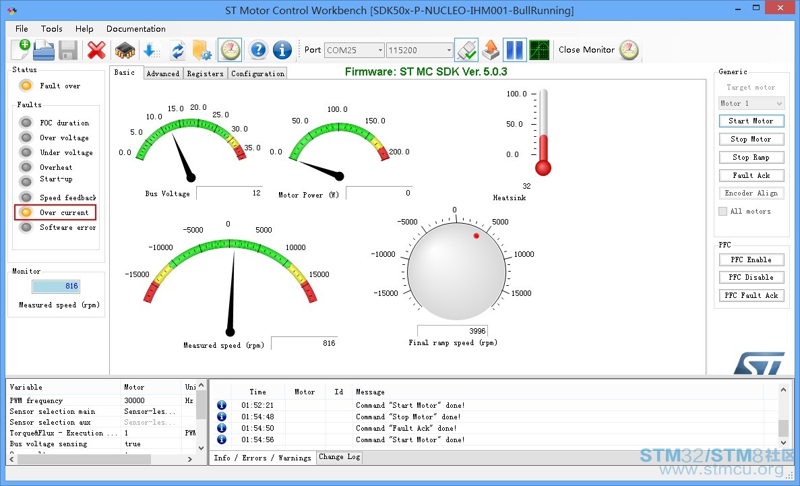
Task: Click the Stop Ramp button
Action: coord(751,157)
